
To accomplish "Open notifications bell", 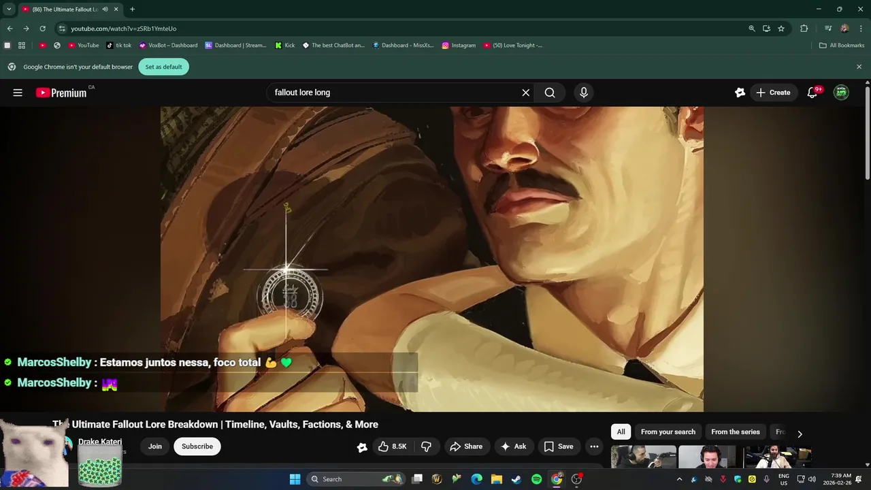I will click(x=812, y=93).
